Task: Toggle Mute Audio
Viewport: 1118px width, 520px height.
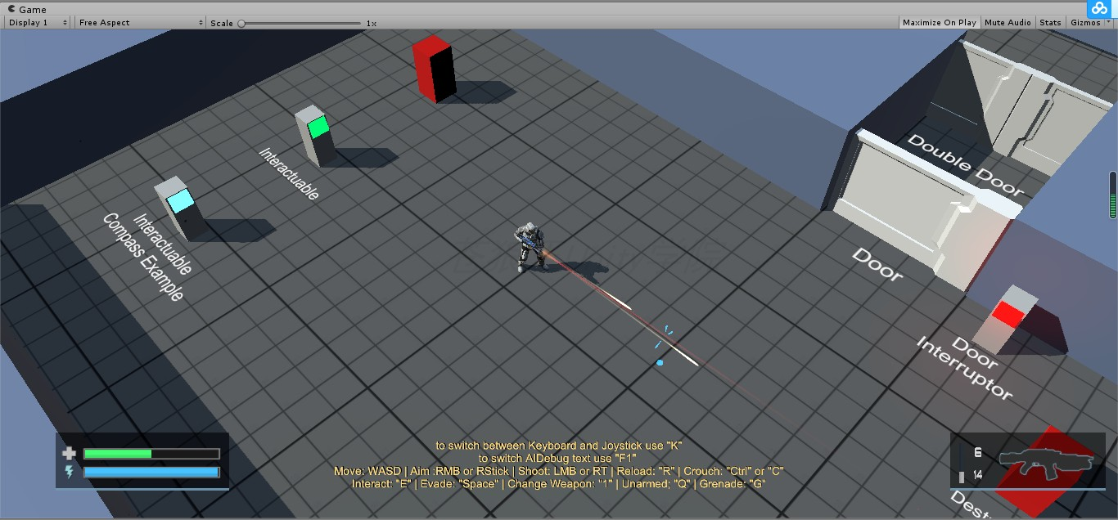Action: click(x=1008, y=23)
